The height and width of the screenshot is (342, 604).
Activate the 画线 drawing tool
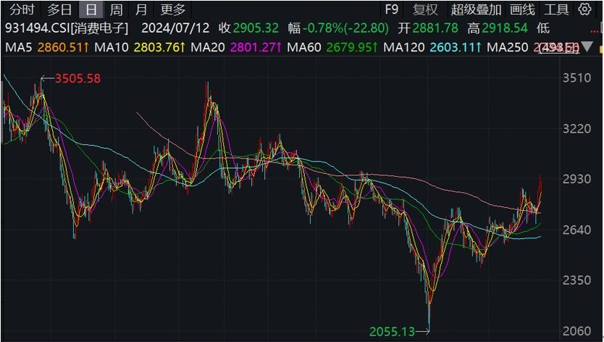pos(522,9)
